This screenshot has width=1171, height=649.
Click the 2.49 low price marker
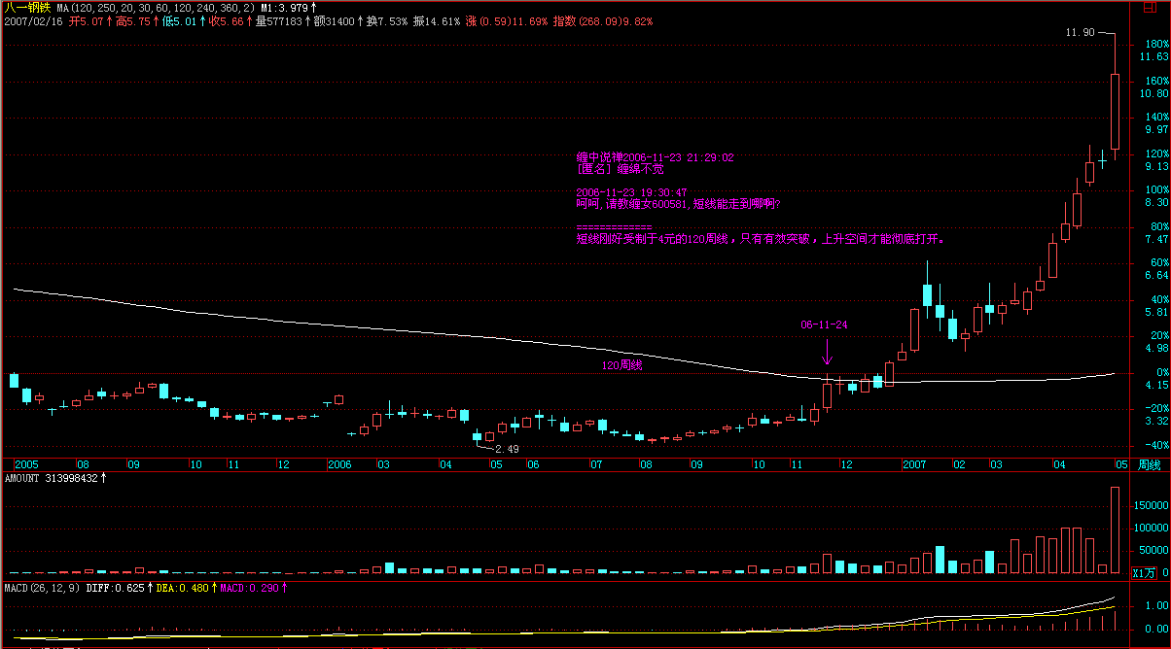point(507,449)
